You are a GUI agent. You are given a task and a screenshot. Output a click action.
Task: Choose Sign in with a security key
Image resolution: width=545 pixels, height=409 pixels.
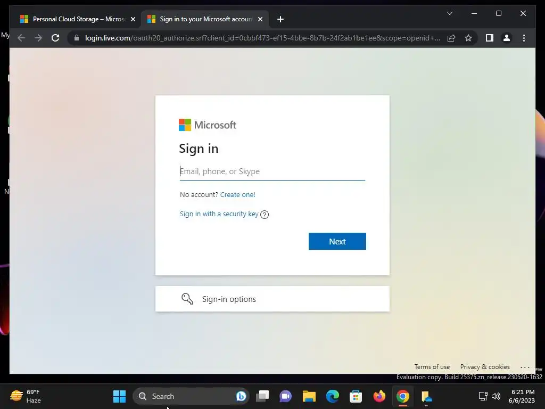(219, 214)
